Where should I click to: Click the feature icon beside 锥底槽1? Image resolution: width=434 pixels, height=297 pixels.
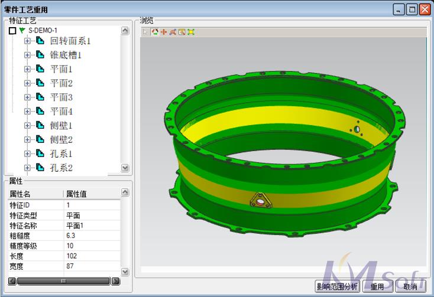pyautogui.click(x=40, y=55)
